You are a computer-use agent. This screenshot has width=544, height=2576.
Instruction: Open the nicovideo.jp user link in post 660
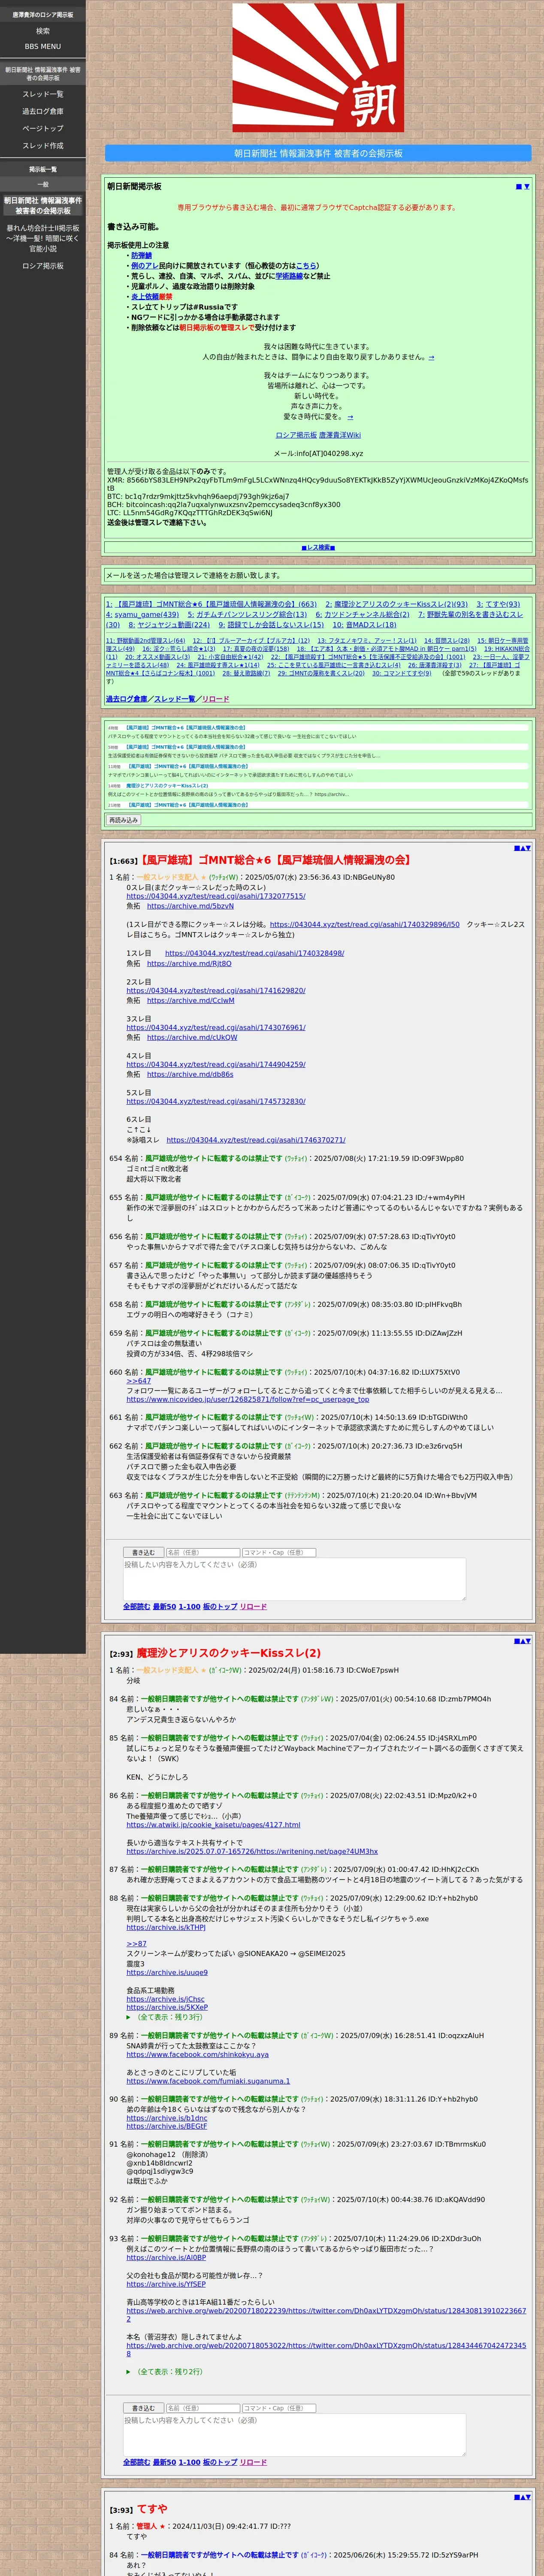tap(248, 1399)
